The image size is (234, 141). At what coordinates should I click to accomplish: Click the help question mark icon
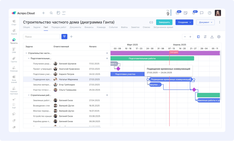click(x=209, y=13)
